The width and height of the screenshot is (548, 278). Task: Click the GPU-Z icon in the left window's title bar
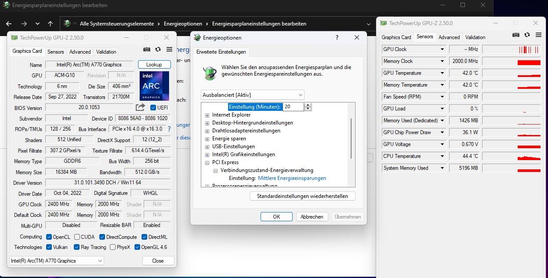point(14,38)
